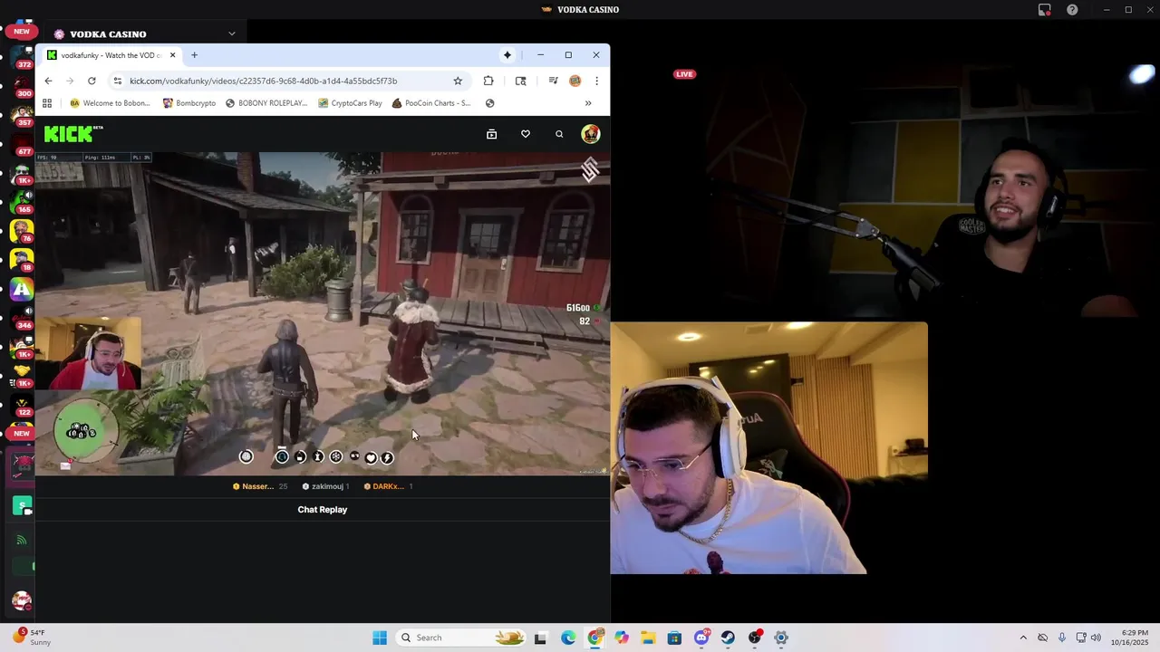
Task: Show hidden system tray icons
Action: 1023,638
